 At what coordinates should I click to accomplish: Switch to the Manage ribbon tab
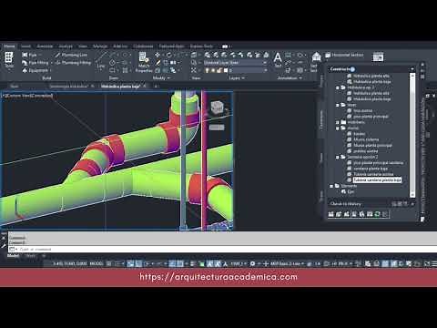(x=100, y=46)
